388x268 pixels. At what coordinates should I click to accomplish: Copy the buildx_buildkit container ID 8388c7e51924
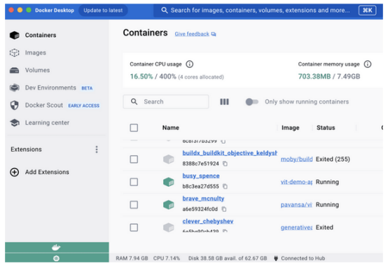[x=225, y=164]
